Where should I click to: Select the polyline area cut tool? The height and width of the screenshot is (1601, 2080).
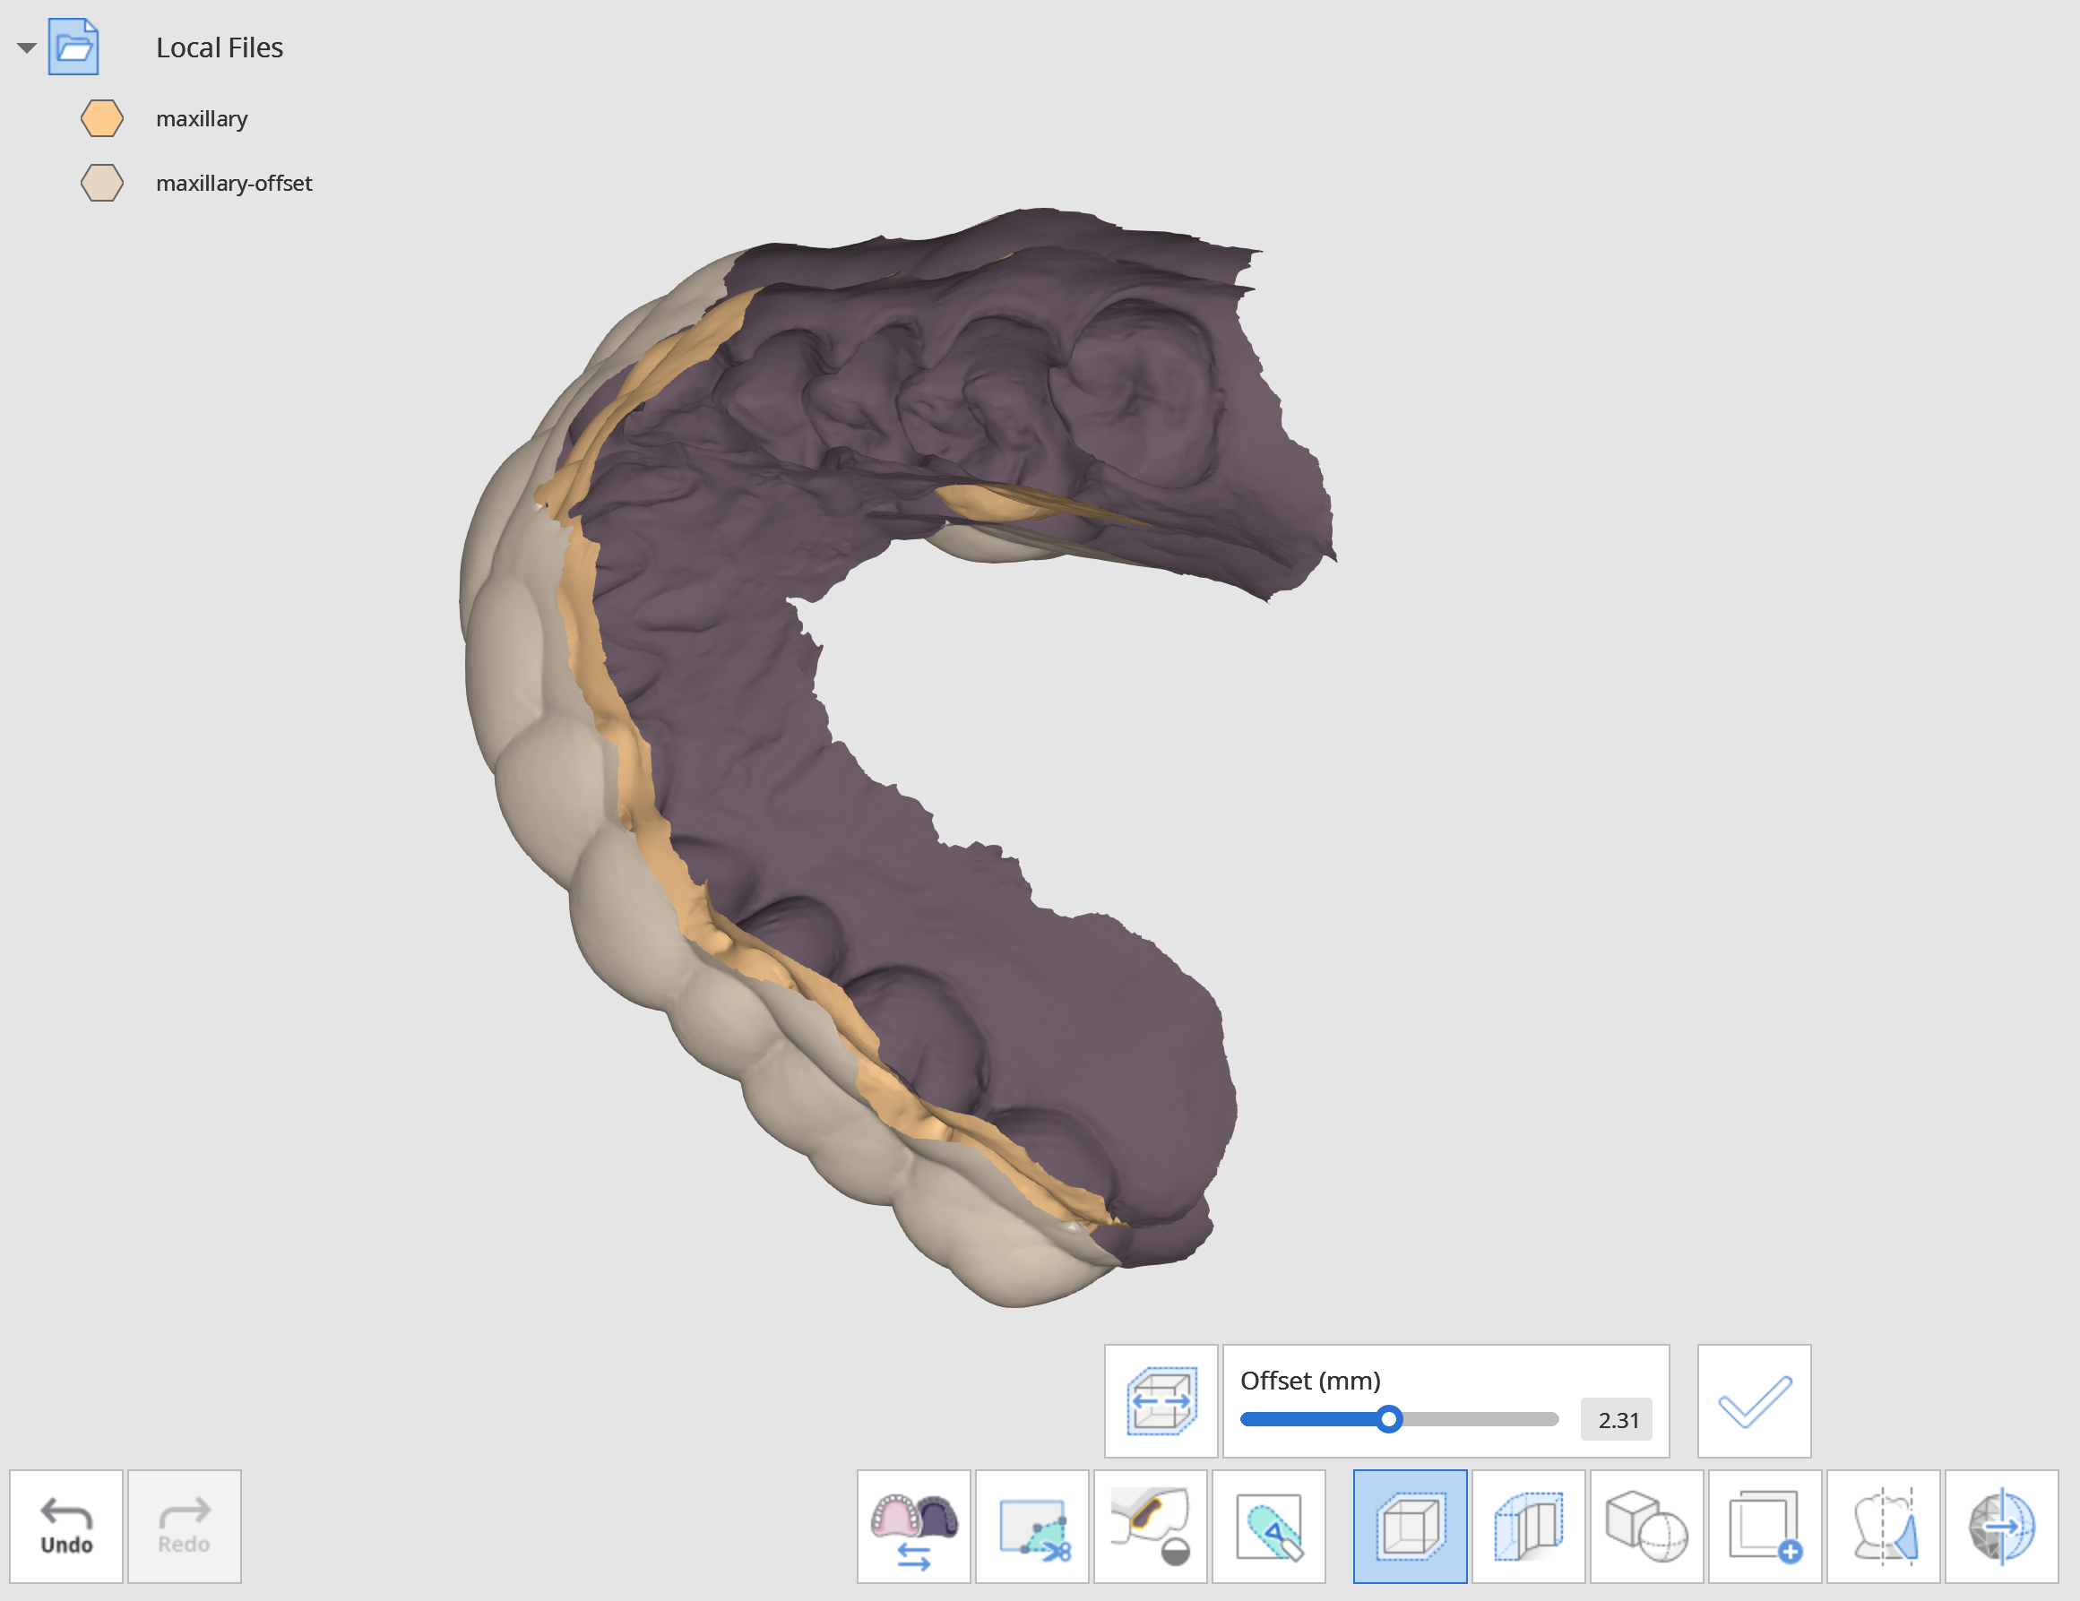[1032, 1526]
